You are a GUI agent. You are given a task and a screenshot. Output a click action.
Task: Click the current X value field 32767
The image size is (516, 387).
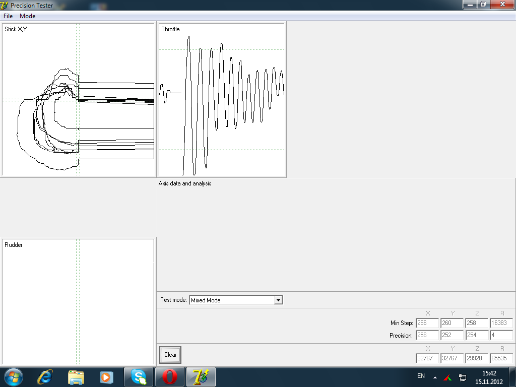(427, 358)
